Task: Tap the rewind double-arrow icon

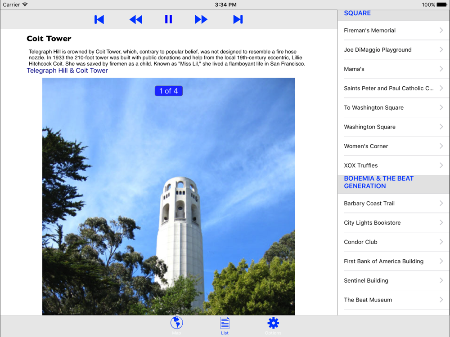Action: [136, 19]
